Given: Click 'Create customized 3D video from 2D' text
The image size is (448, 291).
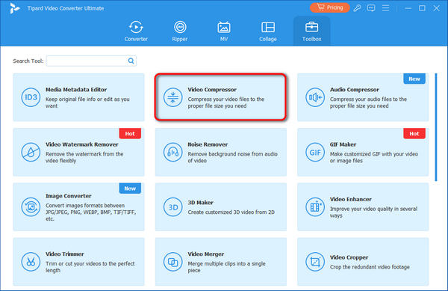Looking at the screenshot, I should [x=231, y=212].
